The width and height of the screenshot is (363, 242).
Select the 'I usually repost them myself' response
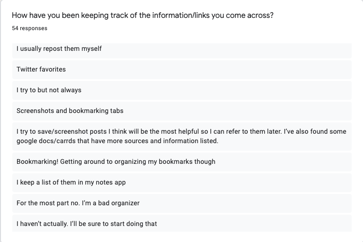(x=181, y=51)
